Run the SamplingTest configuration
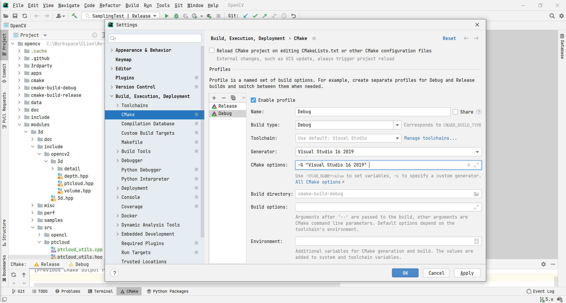Viewport: 566px width, 303px height. tap(167, 16)
